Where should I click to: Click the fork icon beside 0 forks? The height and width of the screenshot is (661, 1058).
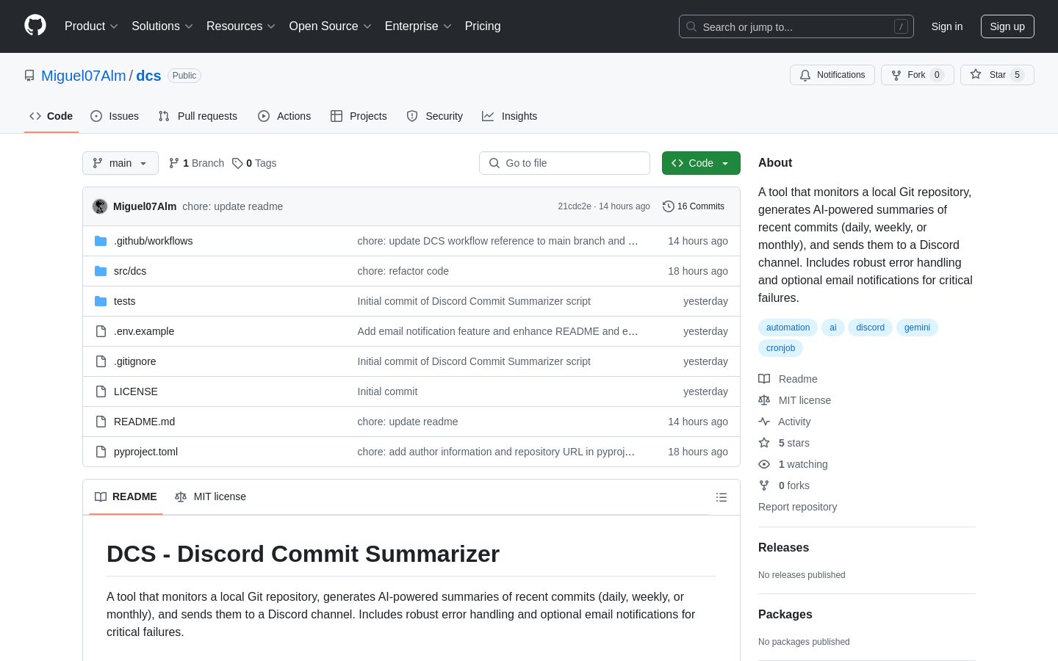(x=764, y=485)
